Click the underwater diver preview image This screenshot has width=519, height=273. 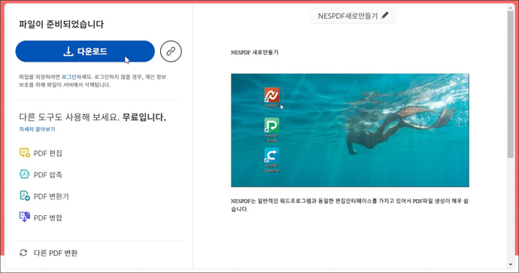350,130
